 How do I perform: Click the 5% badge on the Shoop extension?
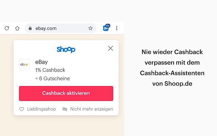click(108, 26)
